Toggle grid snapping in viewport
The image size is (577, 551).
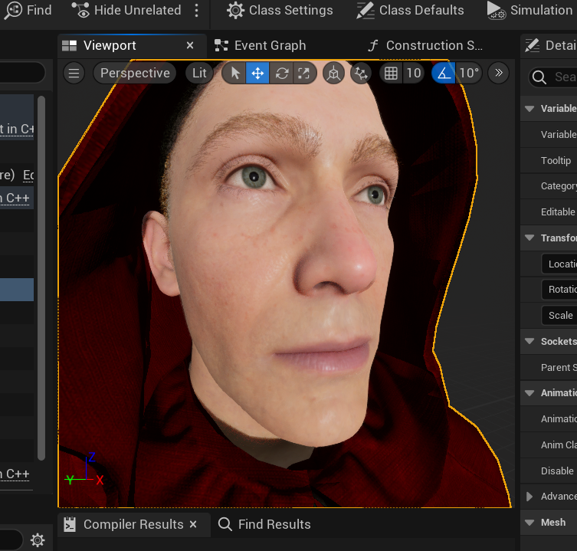(x=392, y=74)
